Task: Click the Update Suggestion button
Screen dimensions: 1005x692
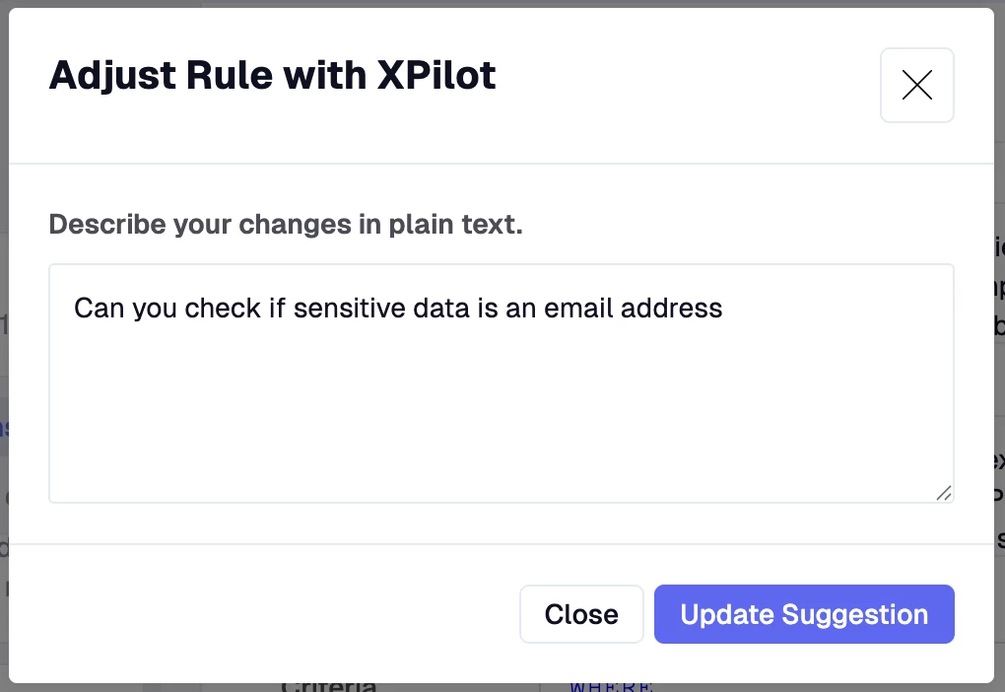Action: click(x=804, y=614)
